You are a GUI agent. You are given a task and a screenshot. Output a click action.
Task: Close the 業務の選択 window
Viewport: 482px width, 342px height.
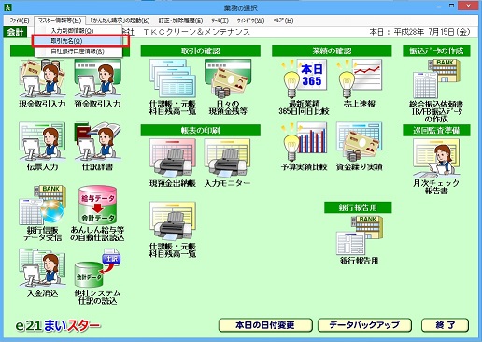469,7
